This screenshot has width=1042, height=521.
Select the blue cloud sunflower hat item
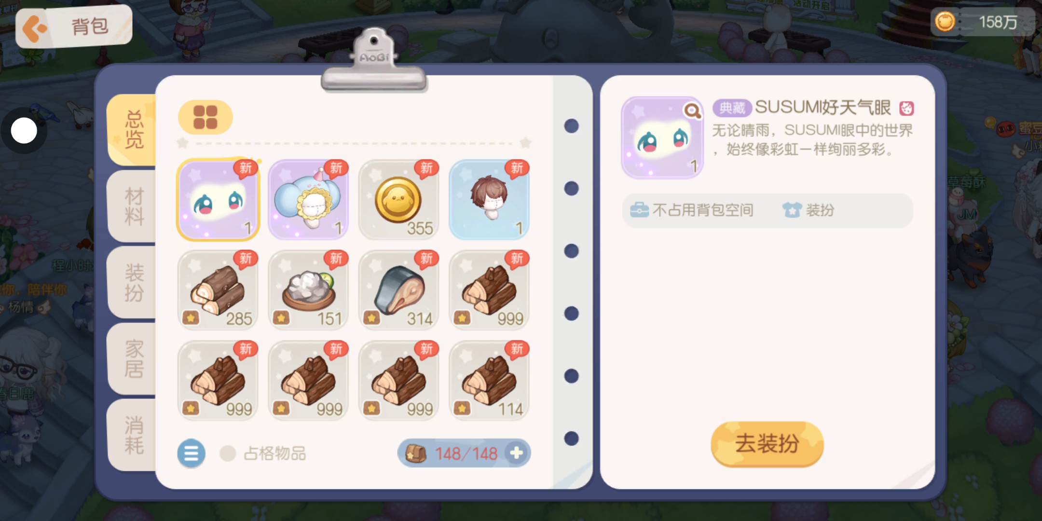tap(308, 200)
